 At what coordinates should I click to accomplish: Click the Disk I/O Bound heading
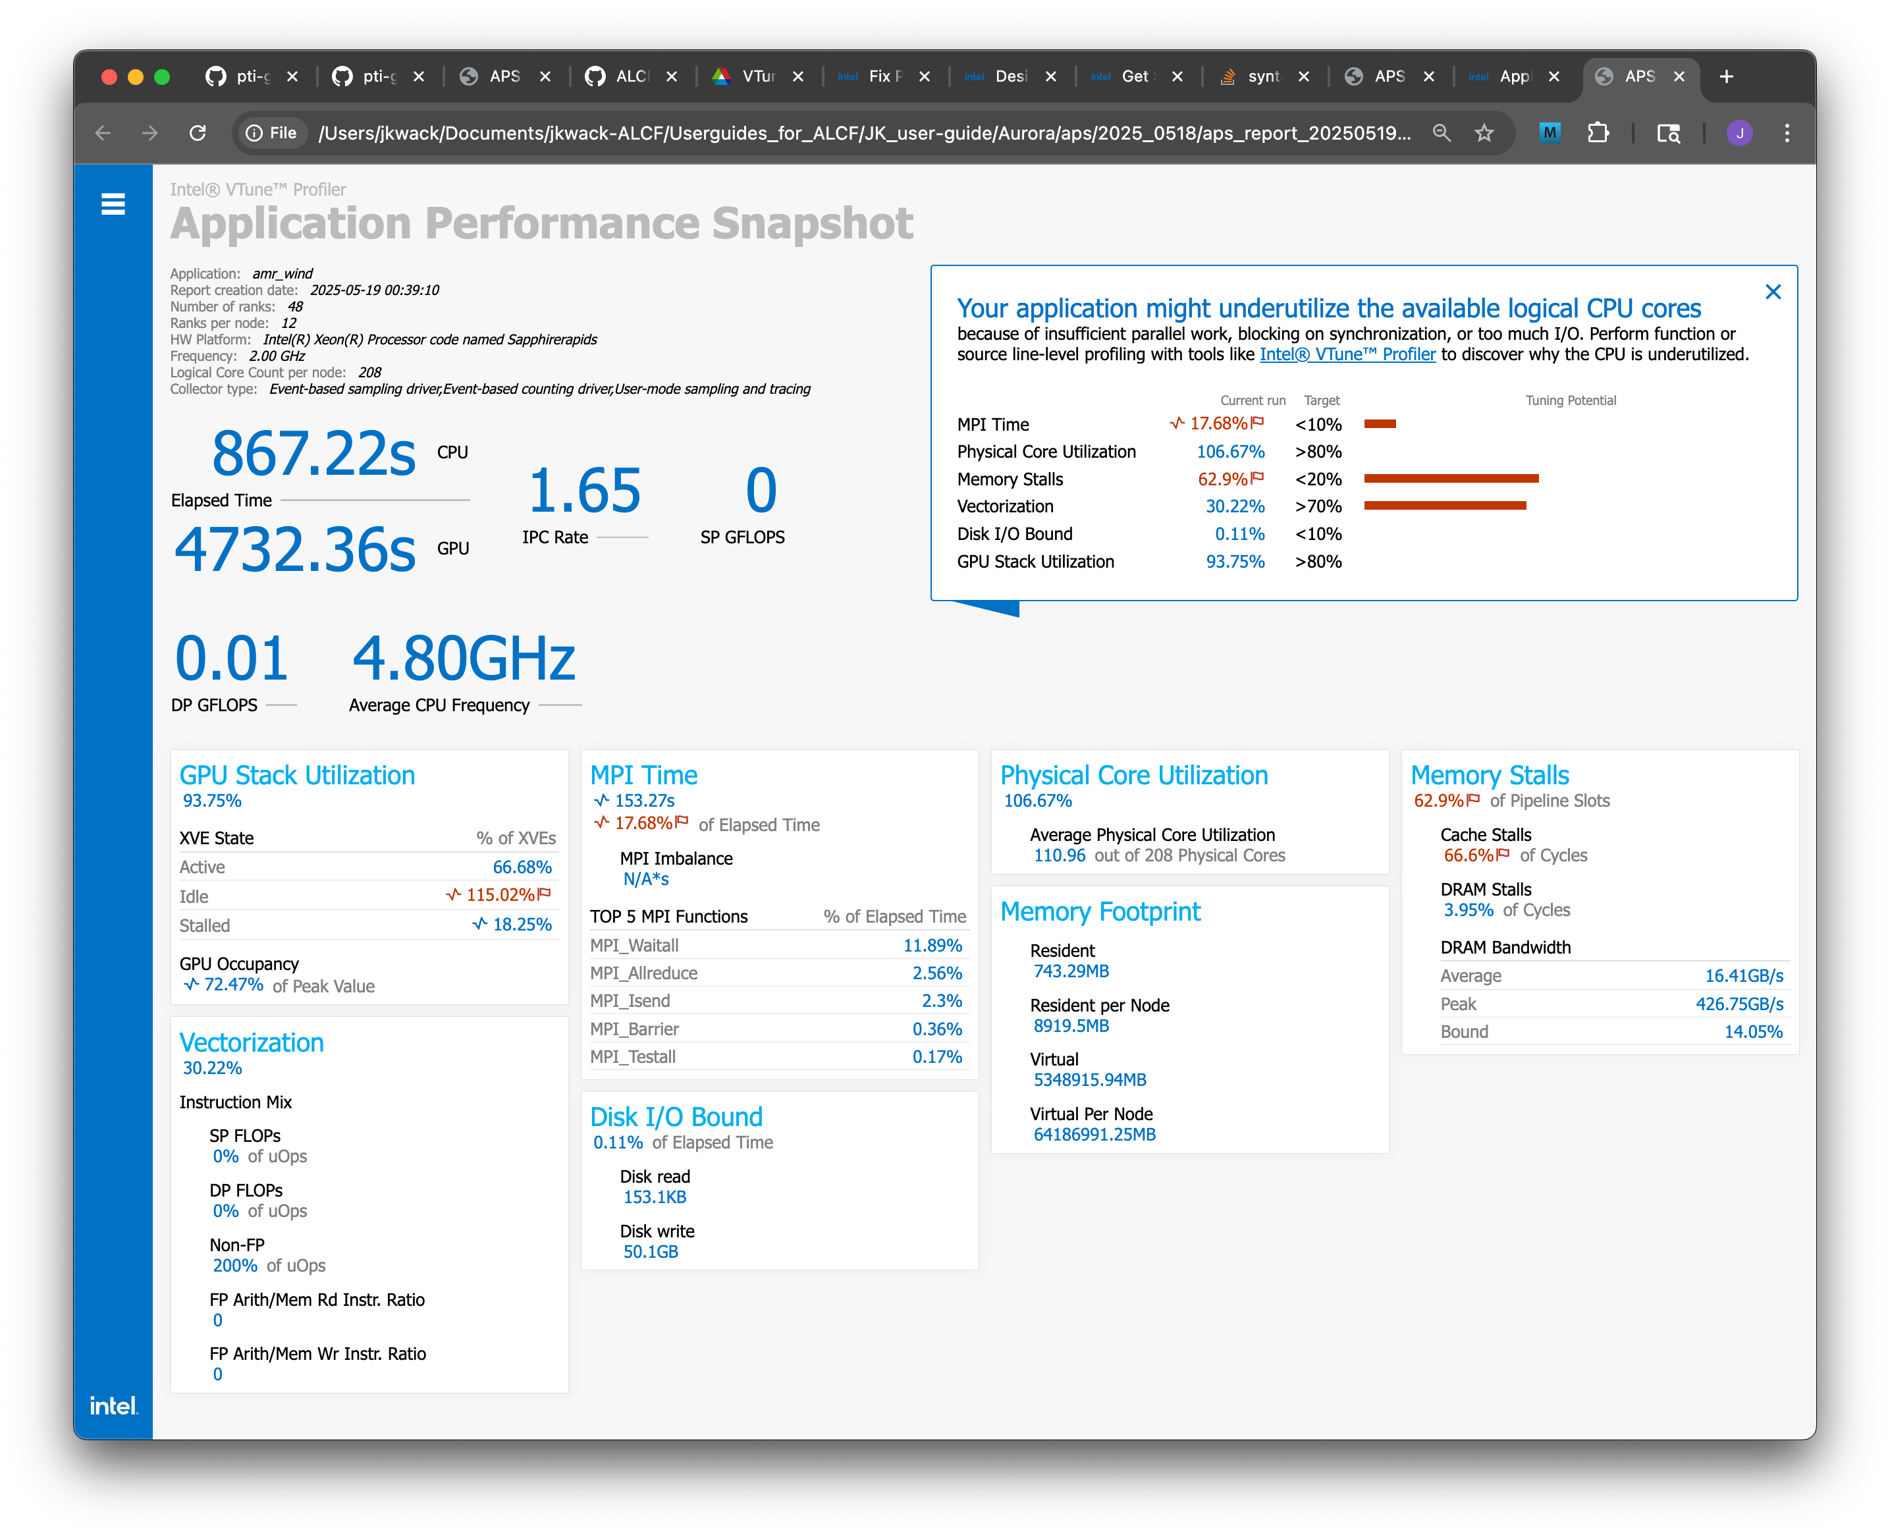click(676, 1116)
